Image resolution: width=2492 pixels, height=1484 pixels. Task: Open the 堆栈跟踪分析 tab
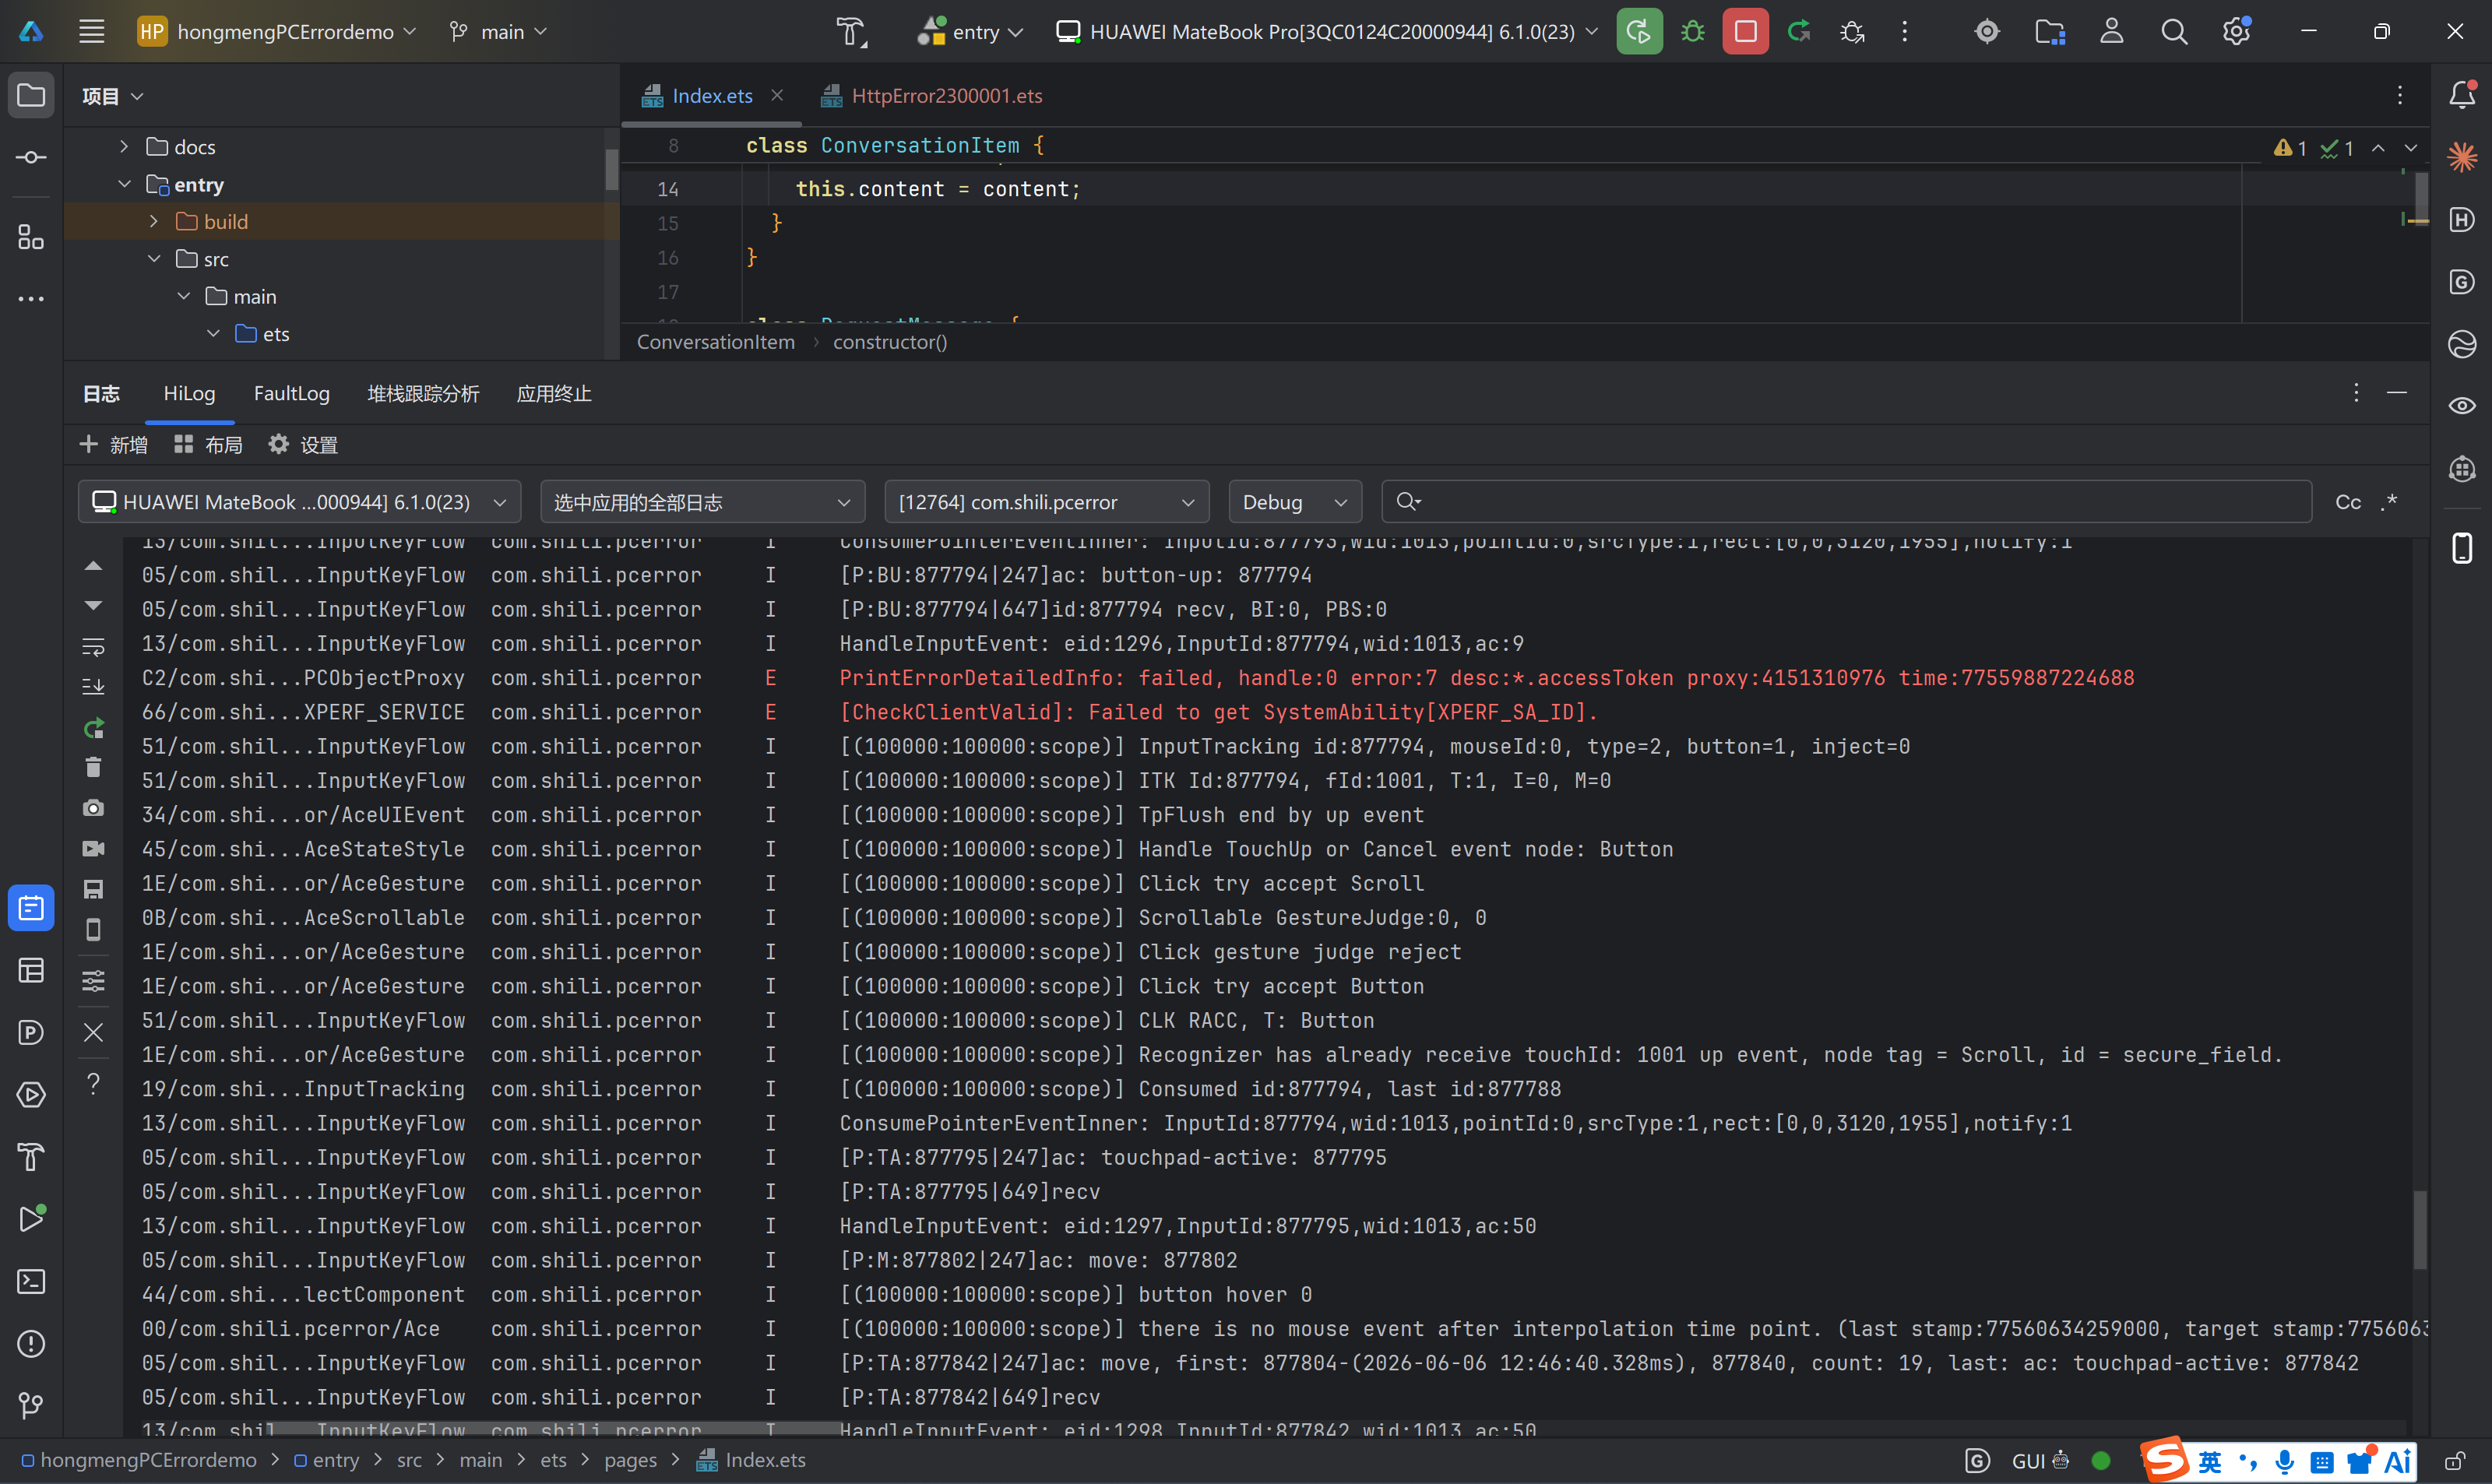(x=423, y=394)
